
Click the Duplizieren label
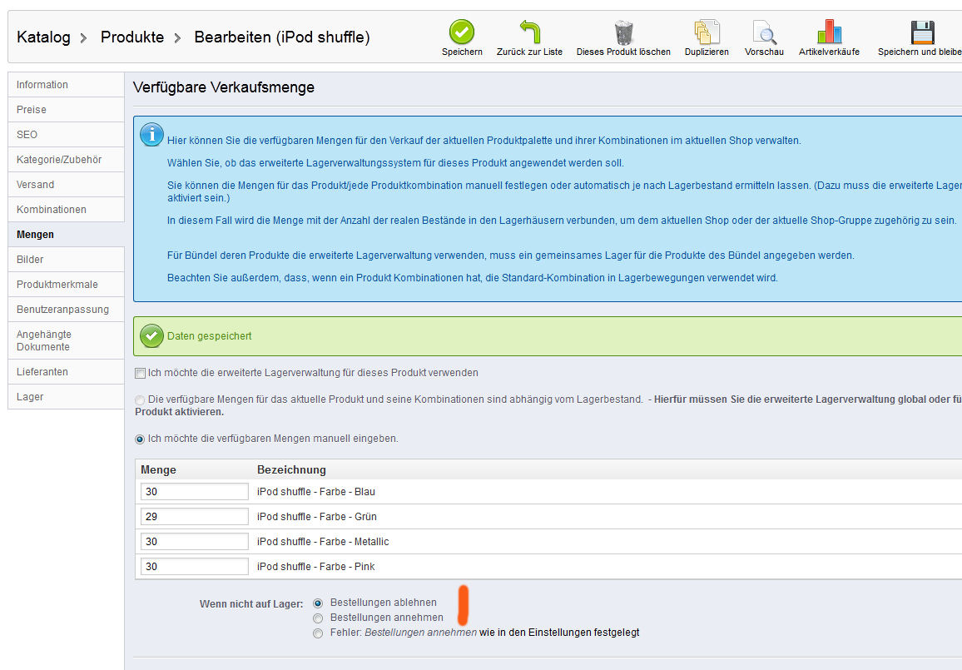pyautogui.click(x=707, y=52)
